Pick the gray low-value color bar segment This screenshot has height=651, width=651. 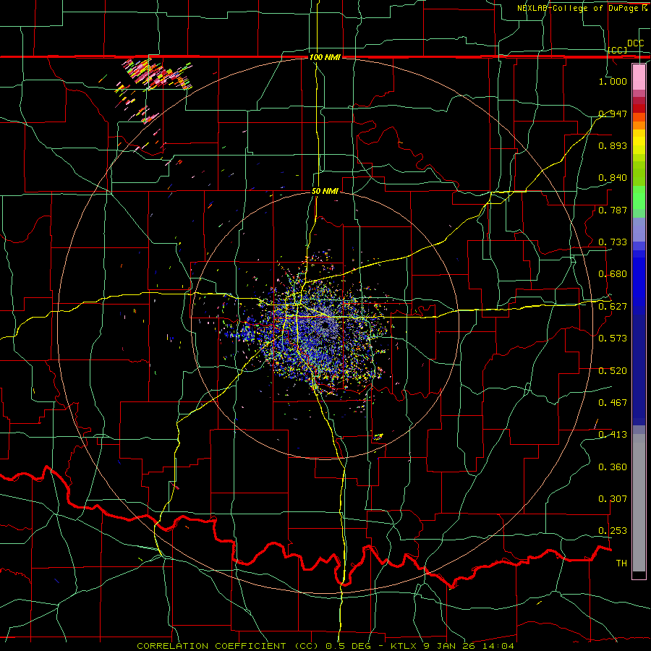click(639, 503)
